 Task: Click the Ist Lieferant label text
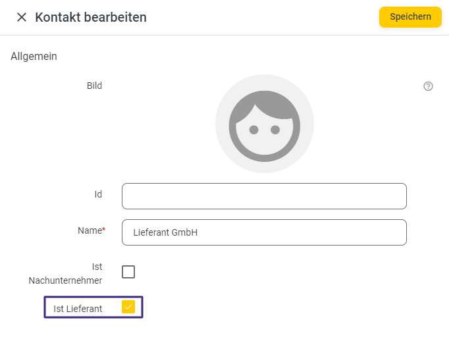pyautogui.click(x=78, y=309)
